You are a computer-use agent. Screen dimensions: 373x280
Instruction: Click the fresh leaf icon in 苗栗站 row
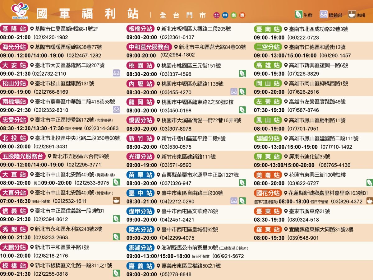coord(242,183)
